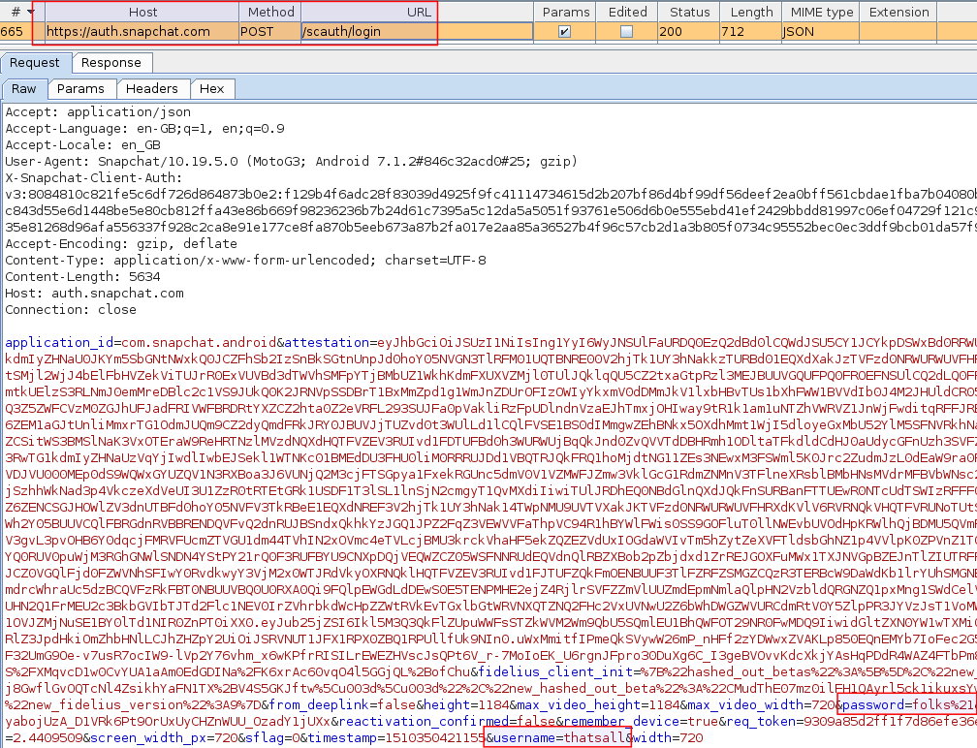
Task: Click the username=thatsall parameter in the request body
Action: point(557,738)
